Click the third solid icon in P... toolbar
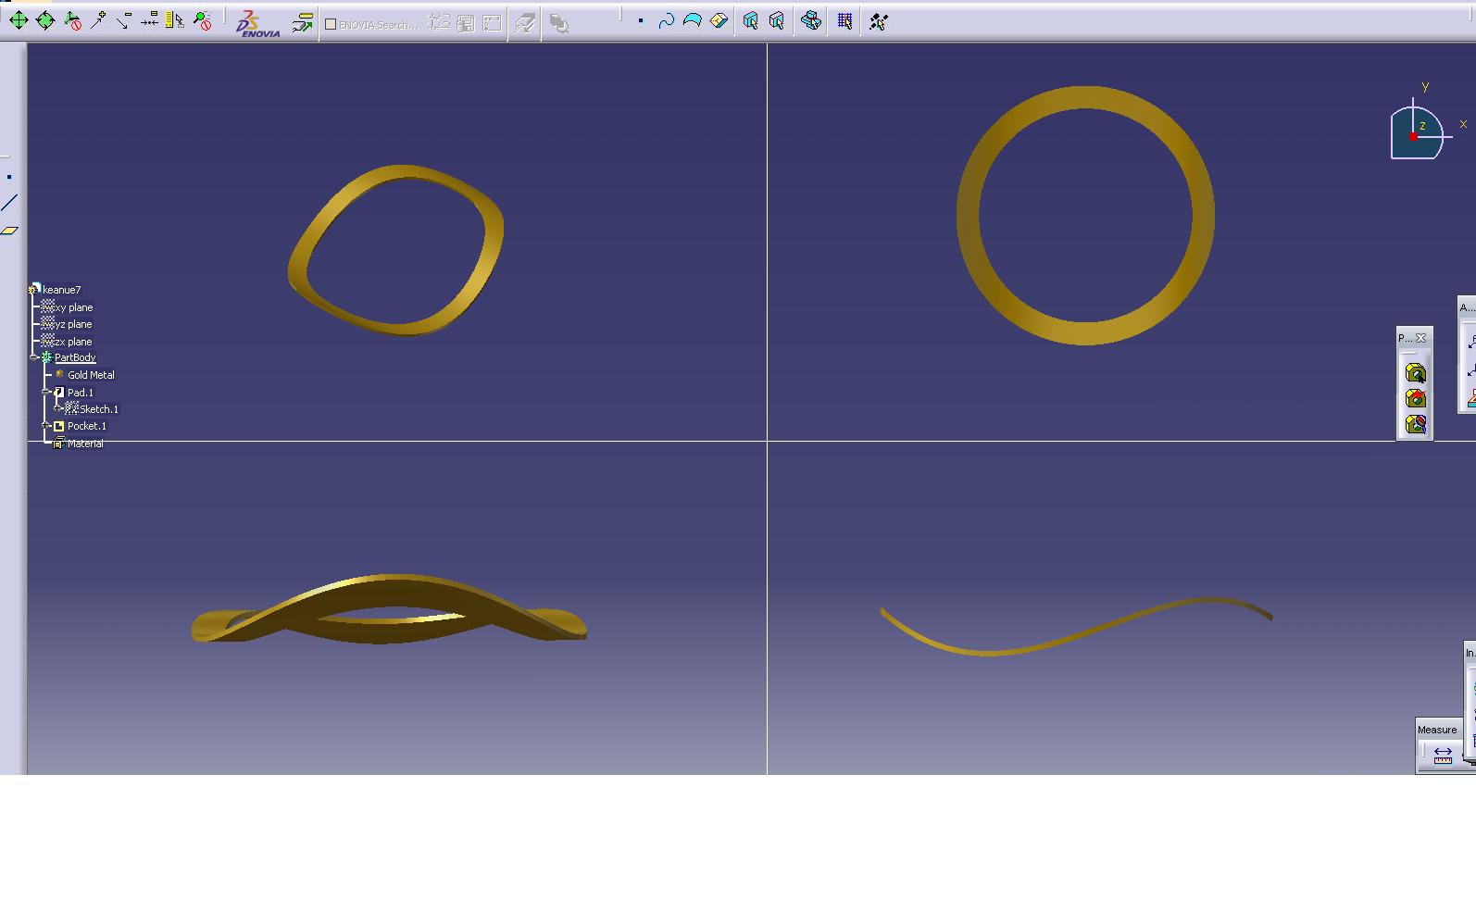This screenshot has height=900, width=1476. (x=1415, y=424)
